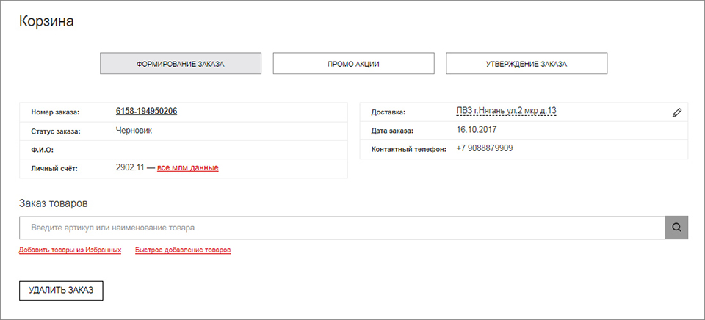Click the Корзина page heading

coord(46,21)
